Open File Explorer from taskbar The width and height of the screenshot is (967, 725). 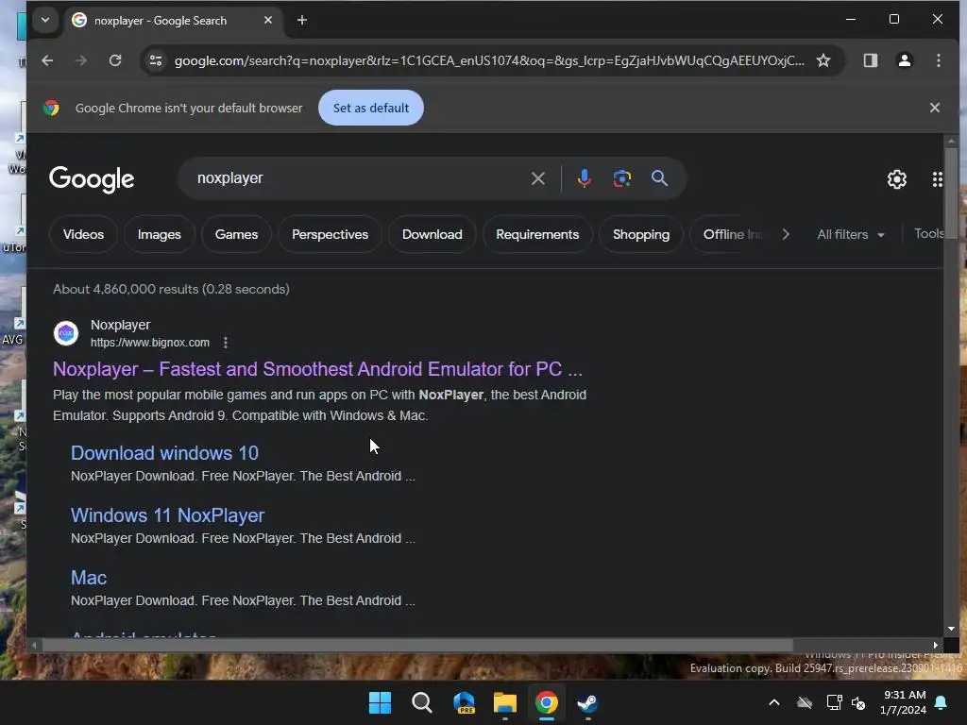pyautogui.click(x=505, y=702)
